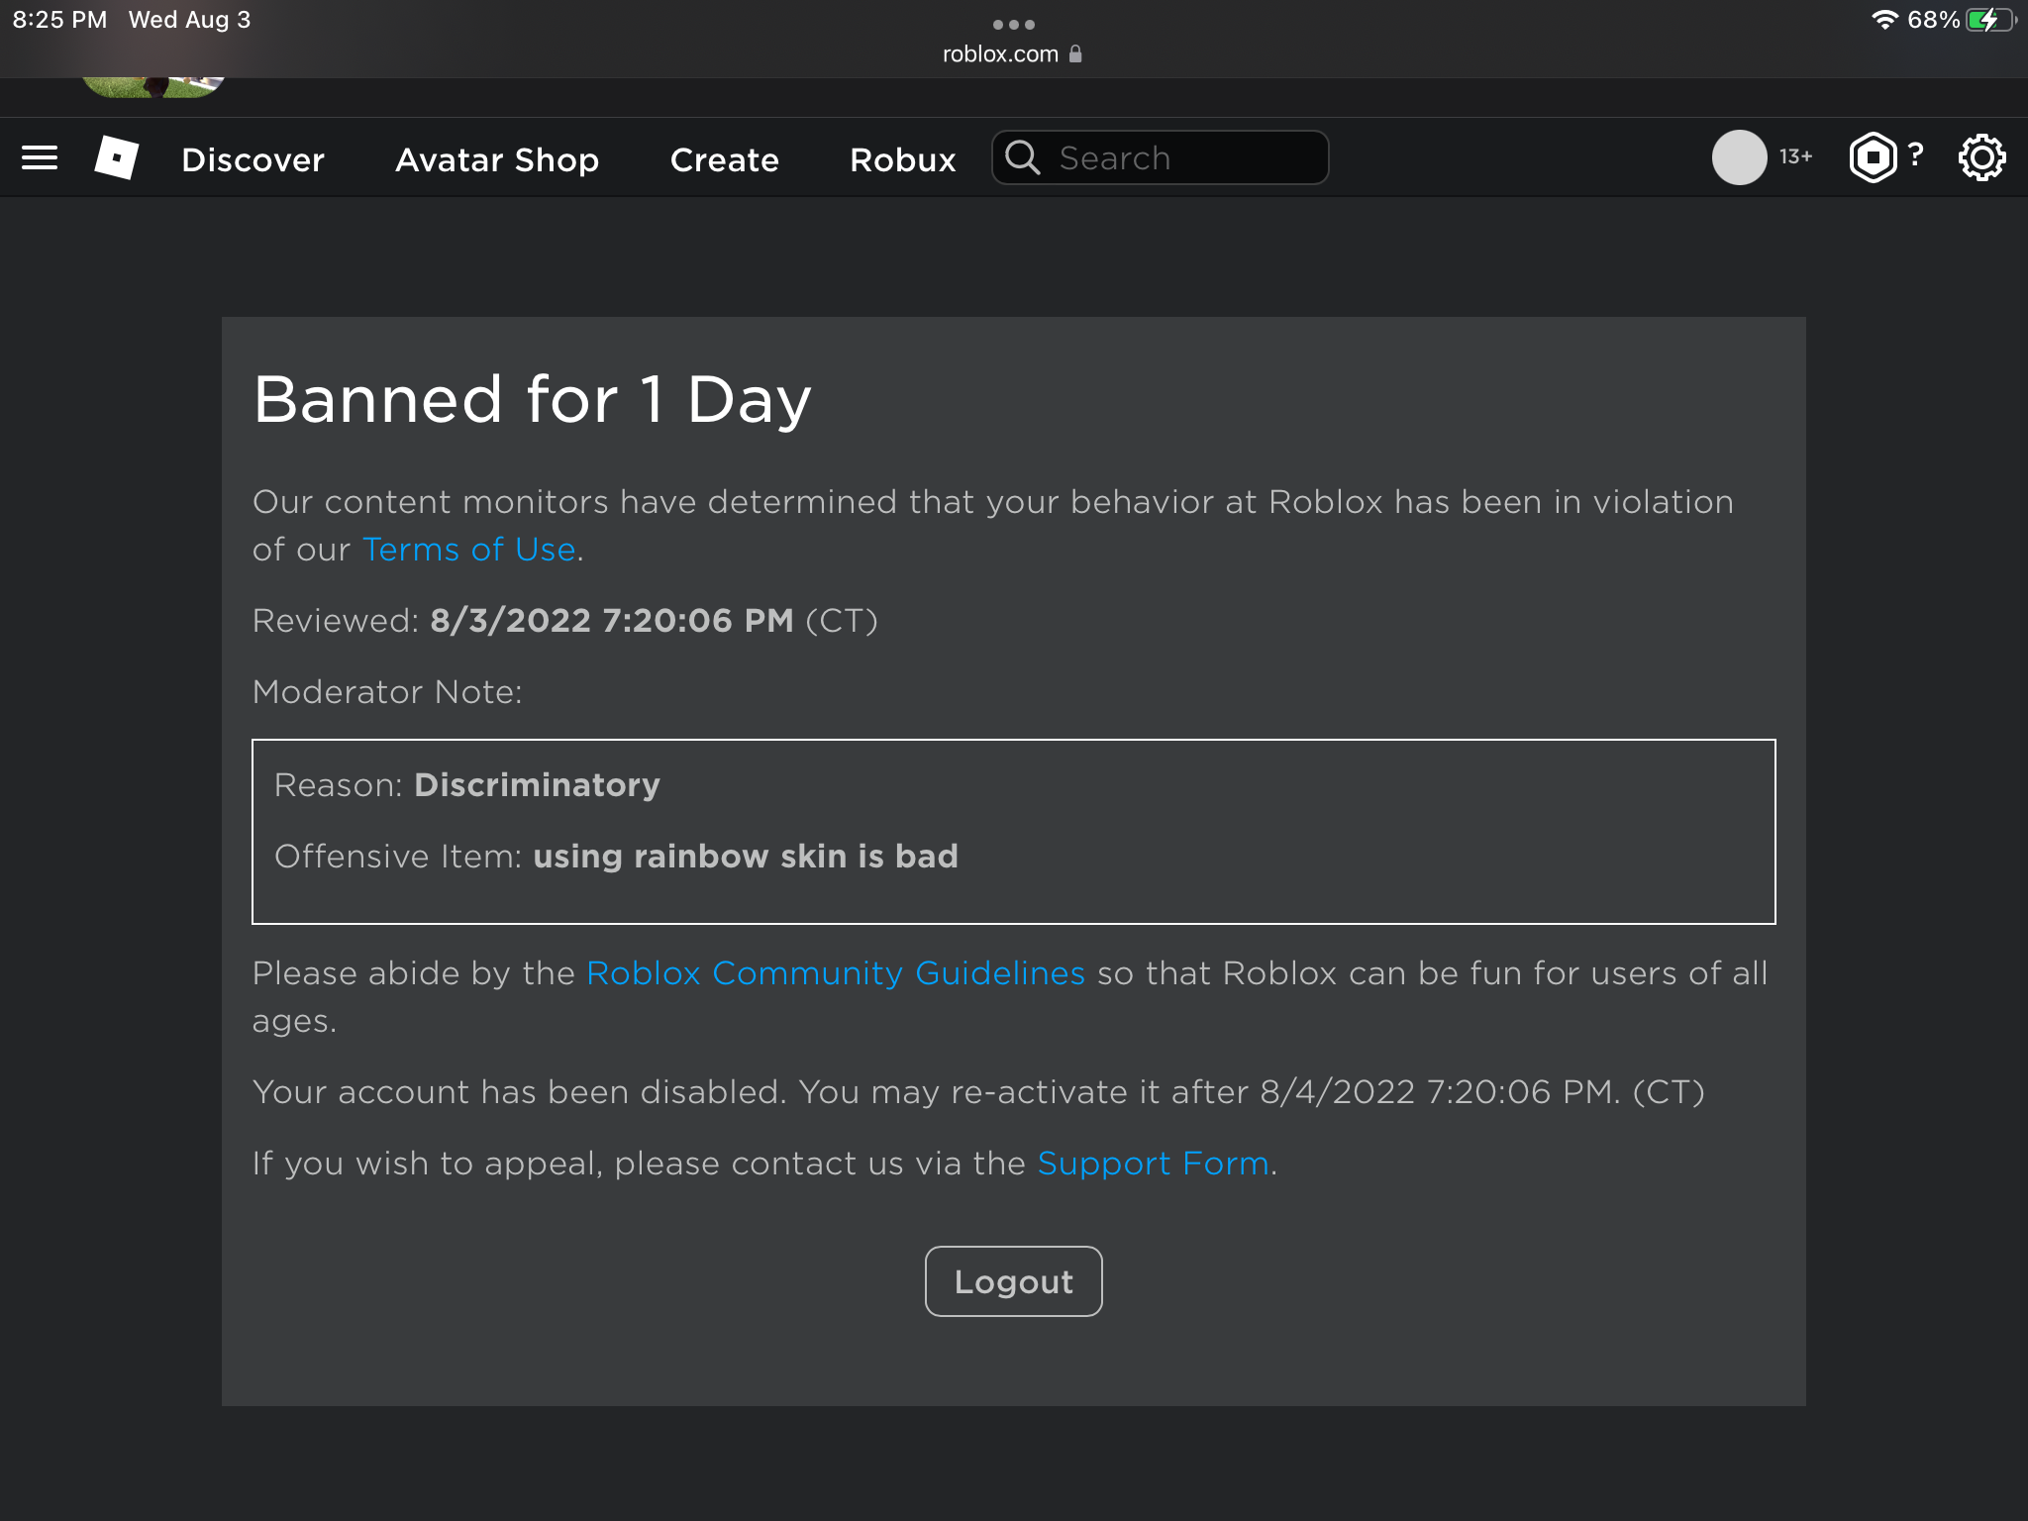The height and width of the screenshot is (1521, 2028).
Task: Open the settings gear icon
Action: [1982, 157]
